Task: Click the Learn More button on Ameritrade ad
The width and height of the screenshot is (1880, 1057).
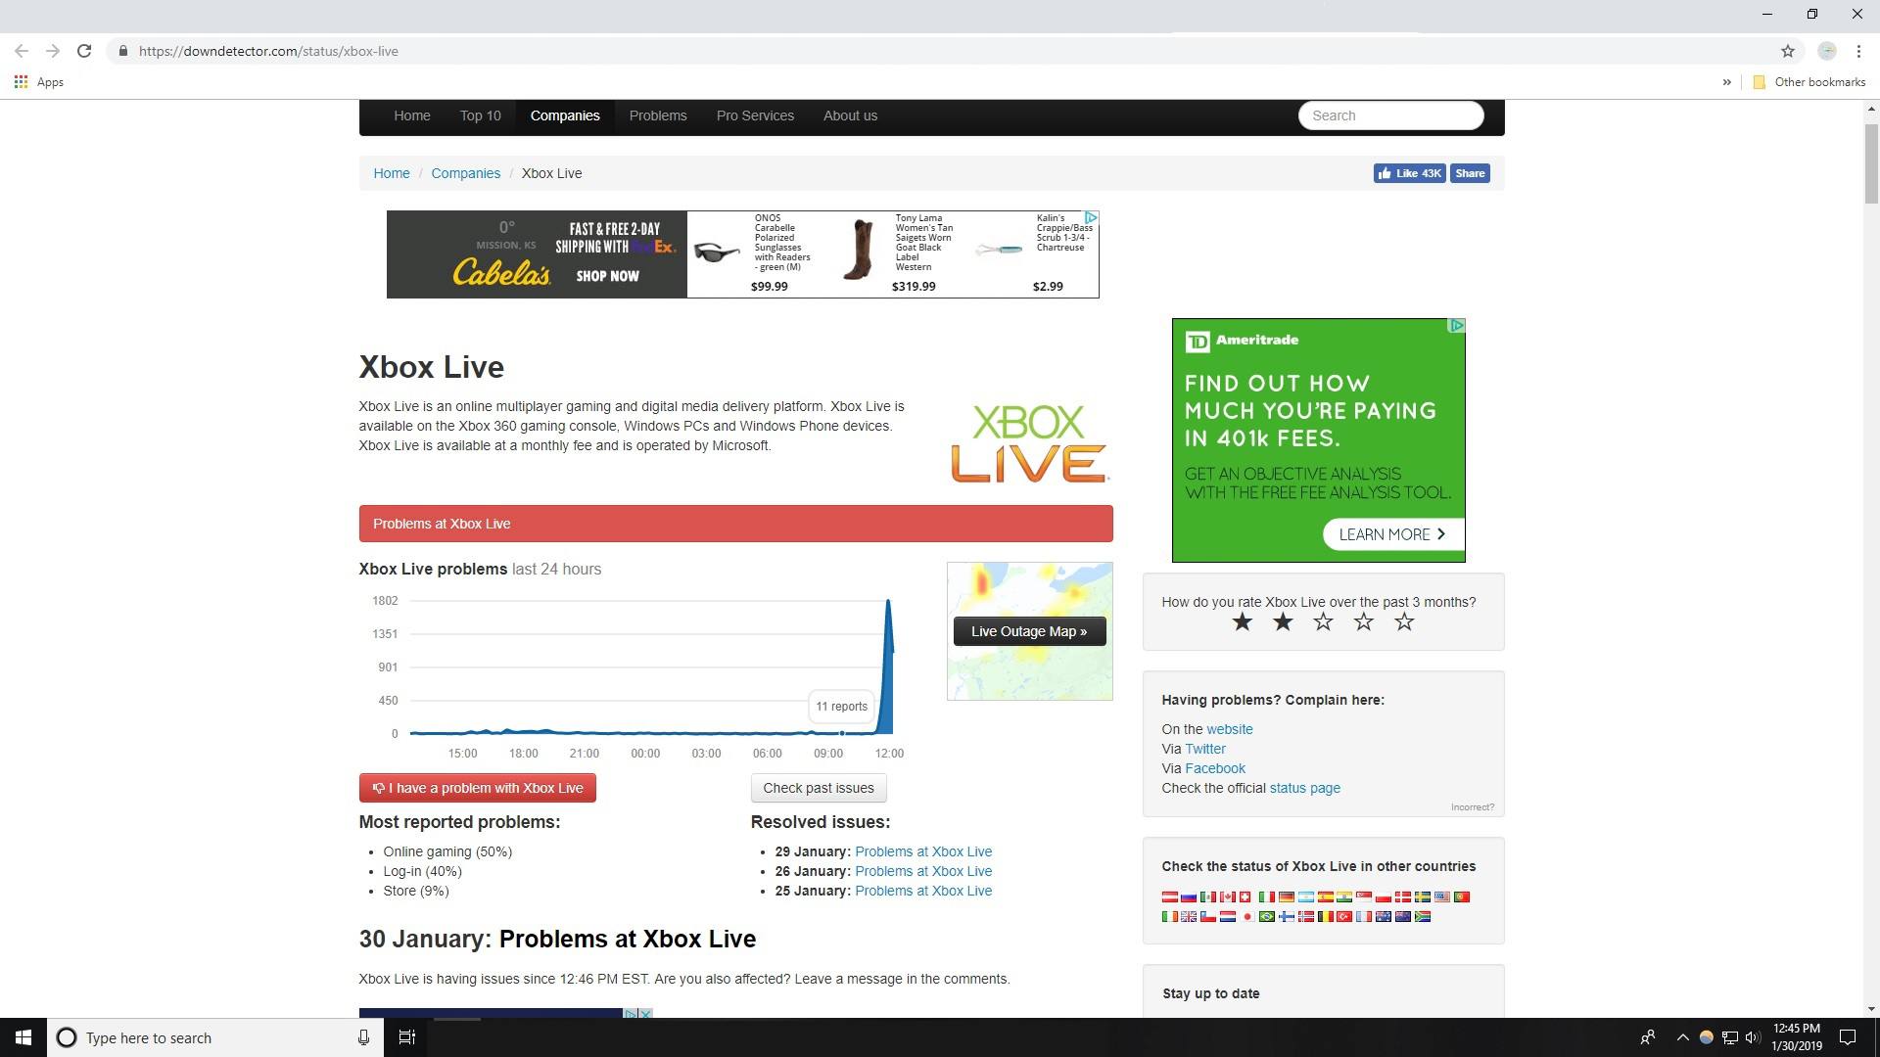Action: (1392, 534)
